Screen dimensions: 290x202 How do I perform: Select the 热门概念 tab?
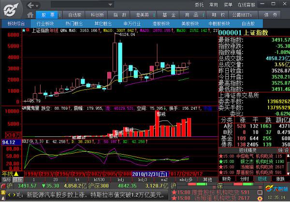coord(74,23)
